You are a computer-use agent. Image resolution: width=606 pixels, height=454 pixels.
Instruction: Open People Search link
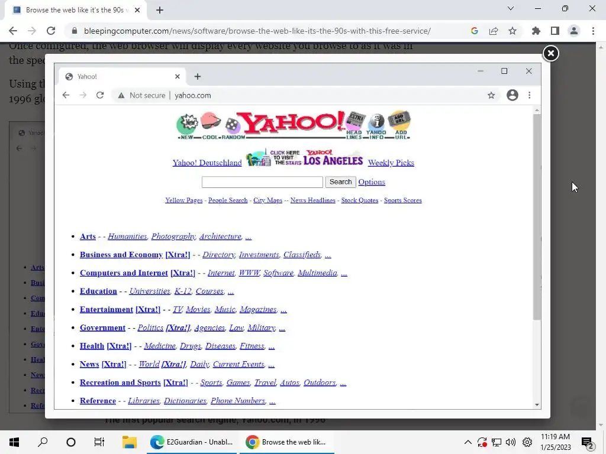tap(228, 200)
